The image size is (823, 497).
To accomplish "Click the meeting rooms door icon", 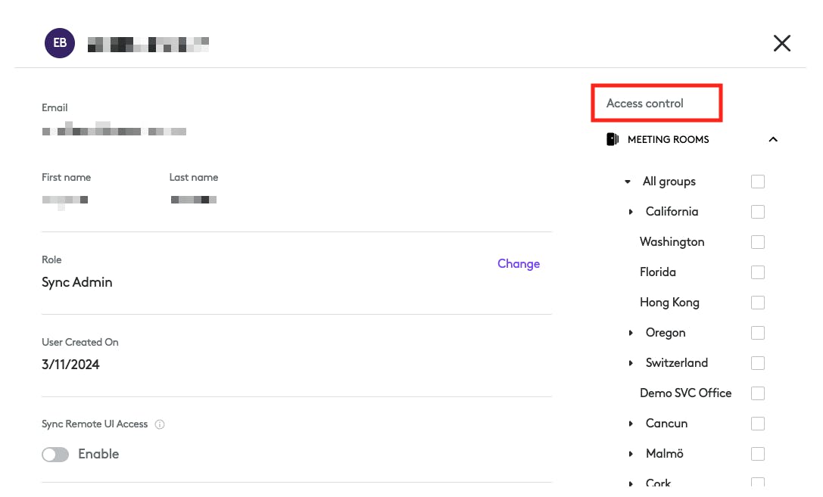I will [613, 139].
